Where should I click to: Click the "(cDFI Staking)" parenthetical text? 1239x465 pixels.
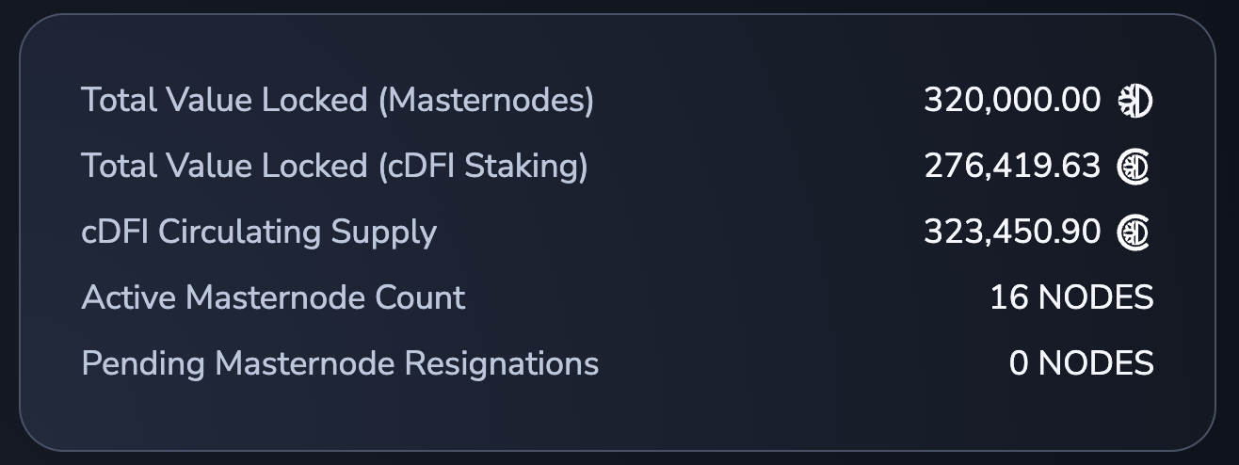coord(482,166)
